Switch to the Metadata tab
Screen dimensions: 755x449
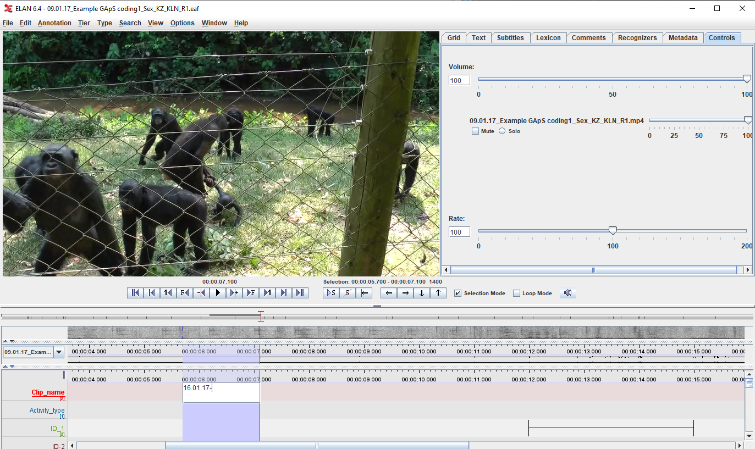(683, 38)
